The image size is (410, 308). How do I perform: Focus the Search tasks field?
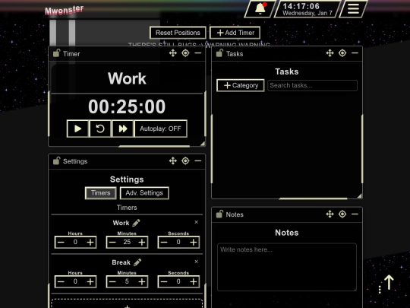tap(313, 85)
